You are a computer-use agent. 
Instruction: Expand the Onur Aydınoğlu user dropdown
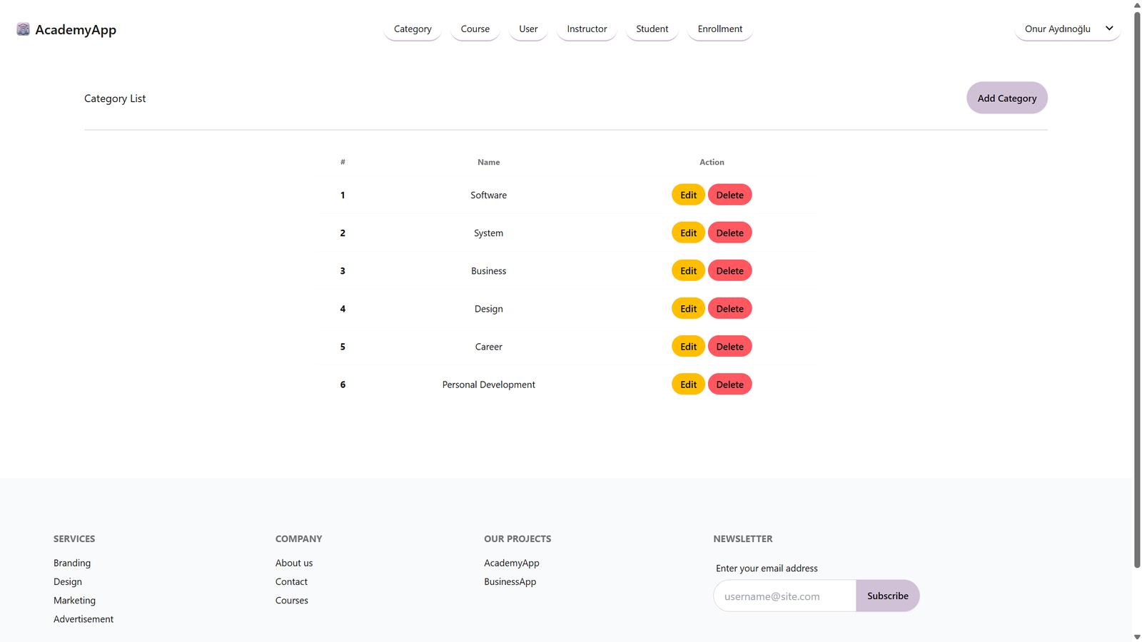click(x=1068, y=29)
